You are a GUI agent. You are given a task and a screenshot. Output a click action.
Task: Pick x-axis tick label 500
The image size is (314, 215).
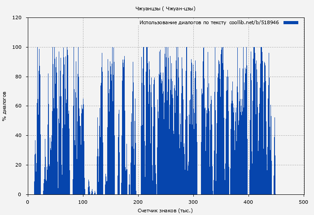point(304,202)
